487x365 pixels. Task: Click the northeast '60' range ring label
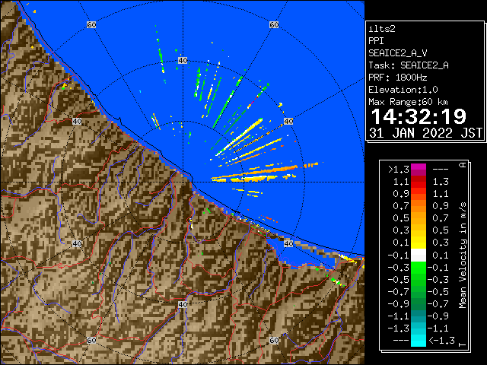pos(274,24)
